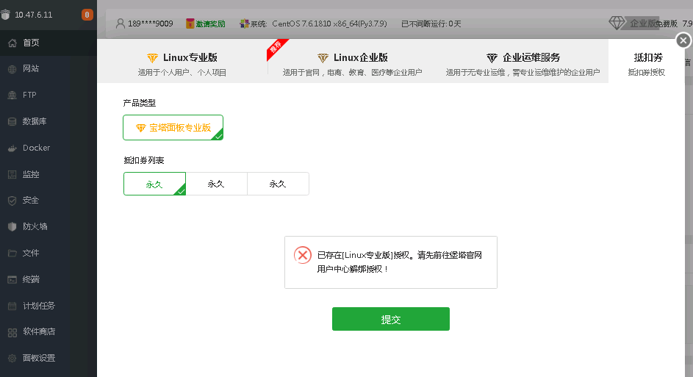Click the 10.47.6.11 server address text

click(34, 15)
